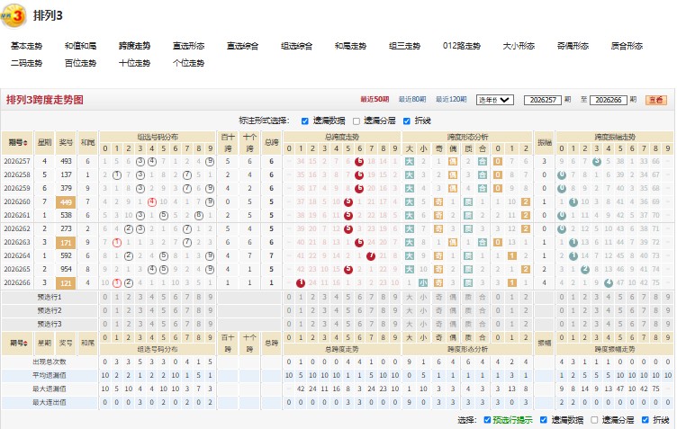The width and height of the screenshot is (677, 429).
Task: Toggle the 预选行提示 checkbox
Action: click(487, 420)
